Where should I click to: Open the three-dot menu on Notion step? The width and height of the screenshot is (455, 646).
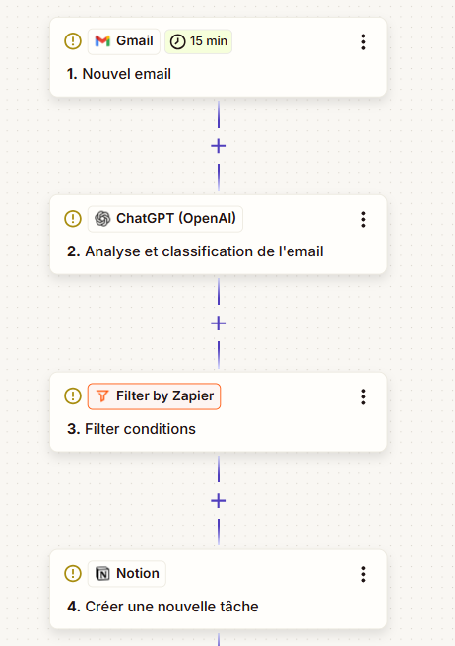(363, 574)
